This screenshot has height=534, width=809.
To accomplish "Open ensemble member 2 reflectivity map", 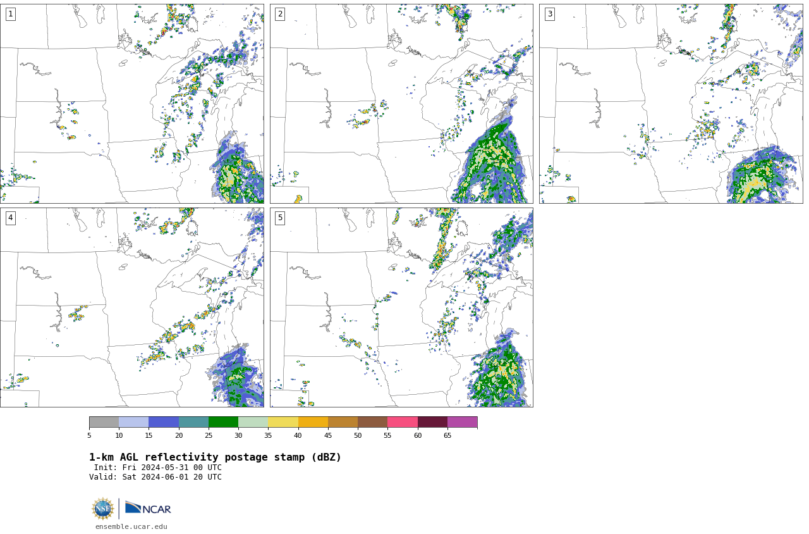I will coord(401,104).
